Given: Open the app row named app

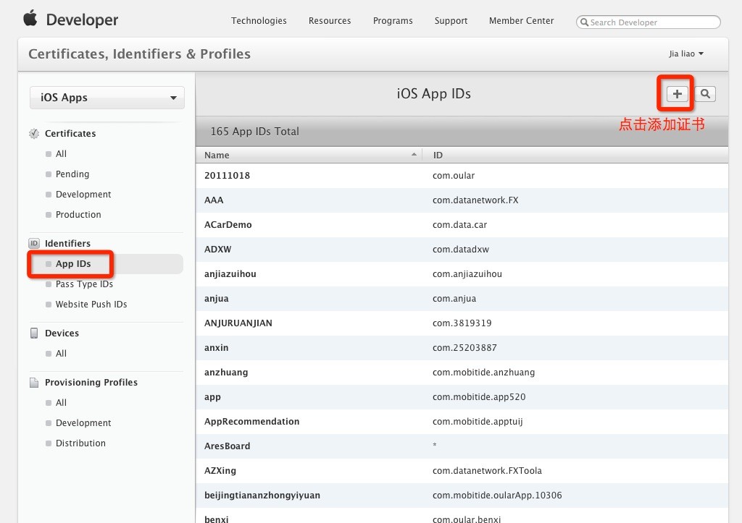Looking at the screenshot, I should 462,397.
